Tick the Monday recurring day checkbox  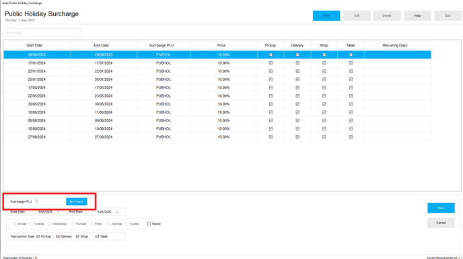(x=14, y=224)
